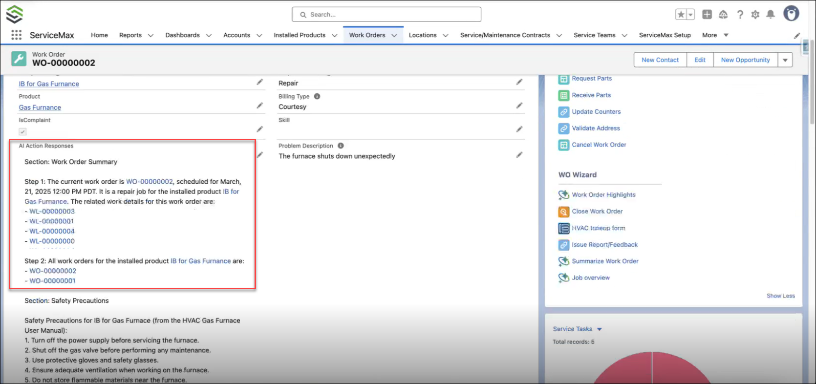Click the ServiceMax logo icon

pos(14,14)
